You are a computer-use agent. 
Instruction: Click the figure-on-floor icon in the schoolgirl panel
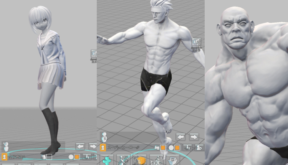(x=87, y=157)
